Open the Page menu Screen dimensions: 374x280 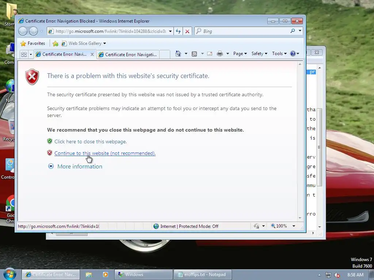[x=240, y=54]
